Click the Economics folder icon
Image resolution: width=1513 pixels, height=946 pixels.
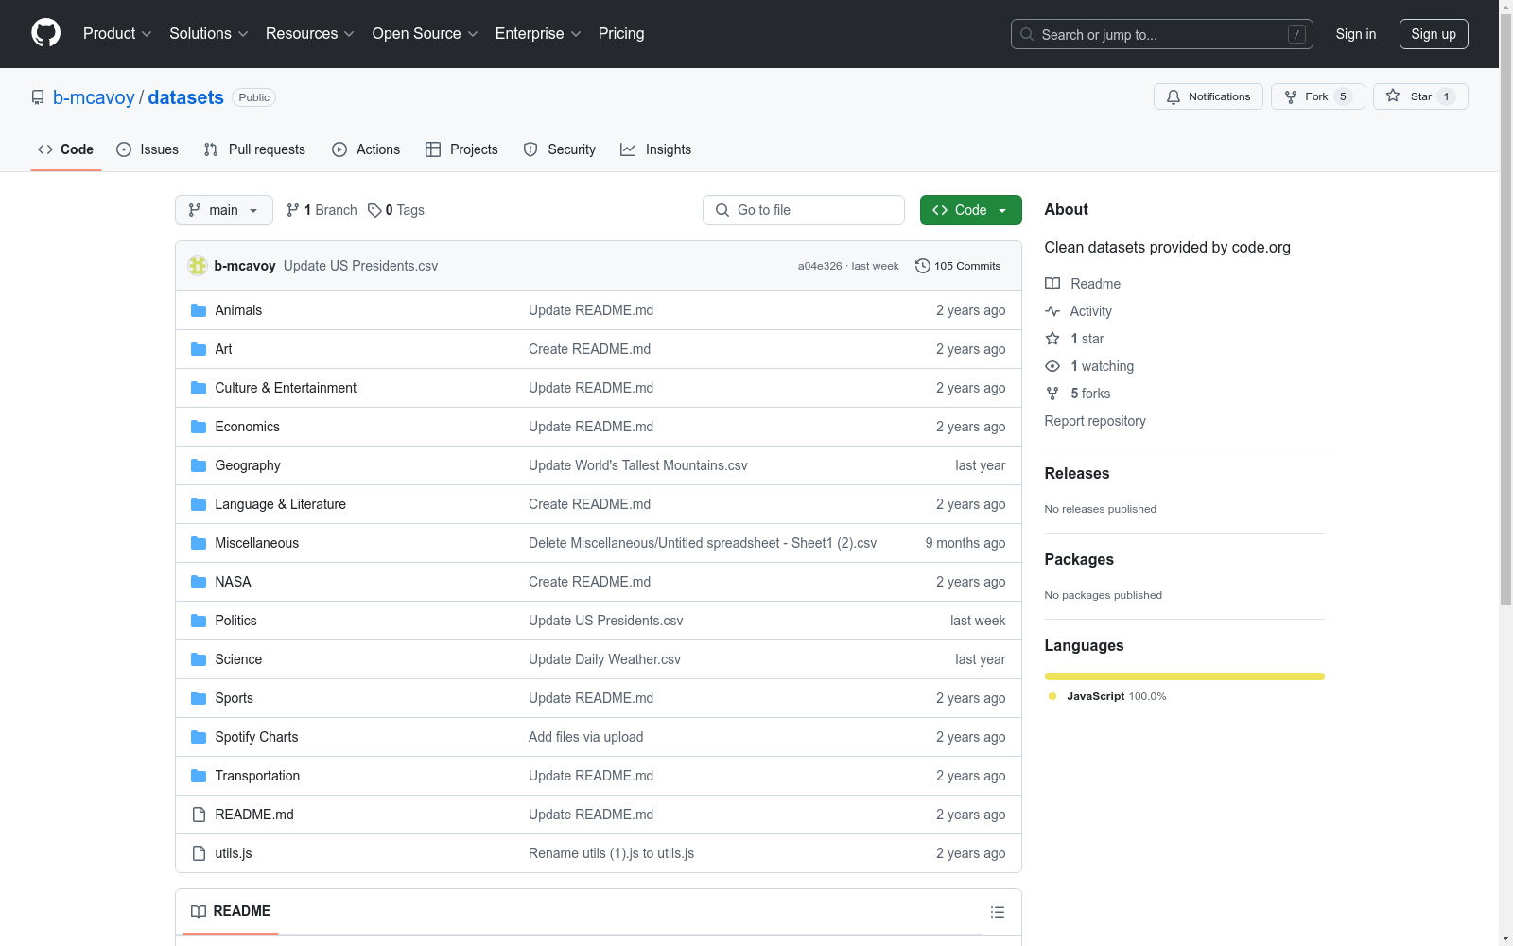199,427
